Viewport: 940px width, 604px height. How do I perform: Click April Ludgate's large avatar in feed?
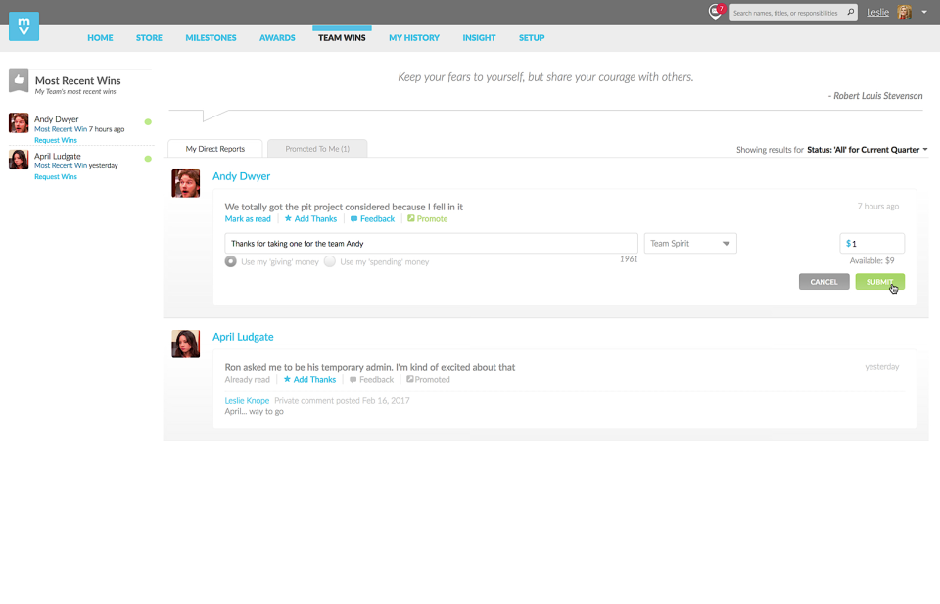(x=186, y=344)
